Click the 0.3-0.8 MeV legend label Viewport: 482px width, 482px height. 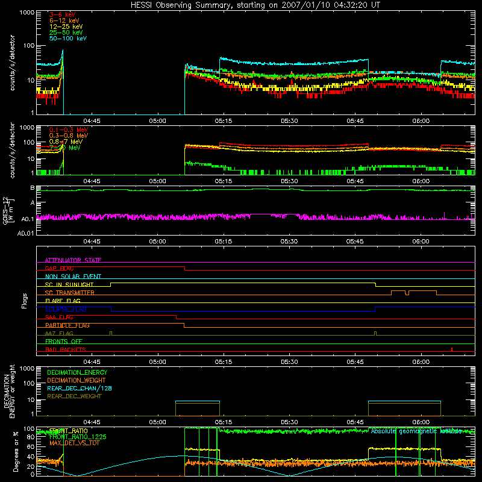[x=69, y=136]
